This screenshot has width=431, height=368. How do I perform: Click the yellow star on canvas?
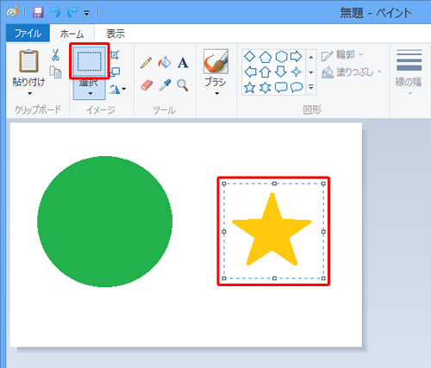(272, 229)
